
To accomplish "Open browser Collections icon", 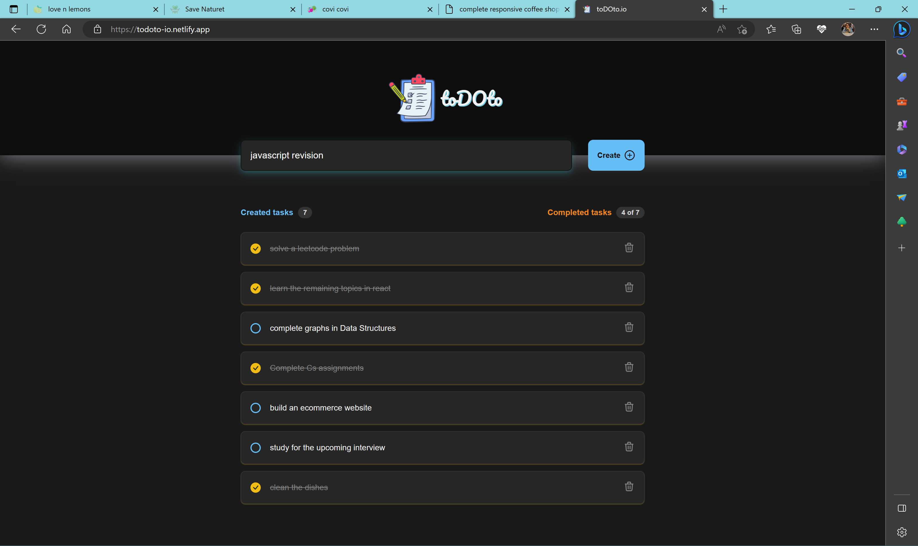I will click(x=796, y=30).
